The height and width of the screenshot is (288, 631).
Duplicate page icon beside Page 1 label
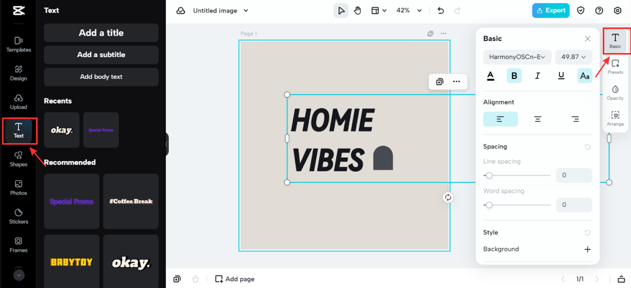(431, 34)
